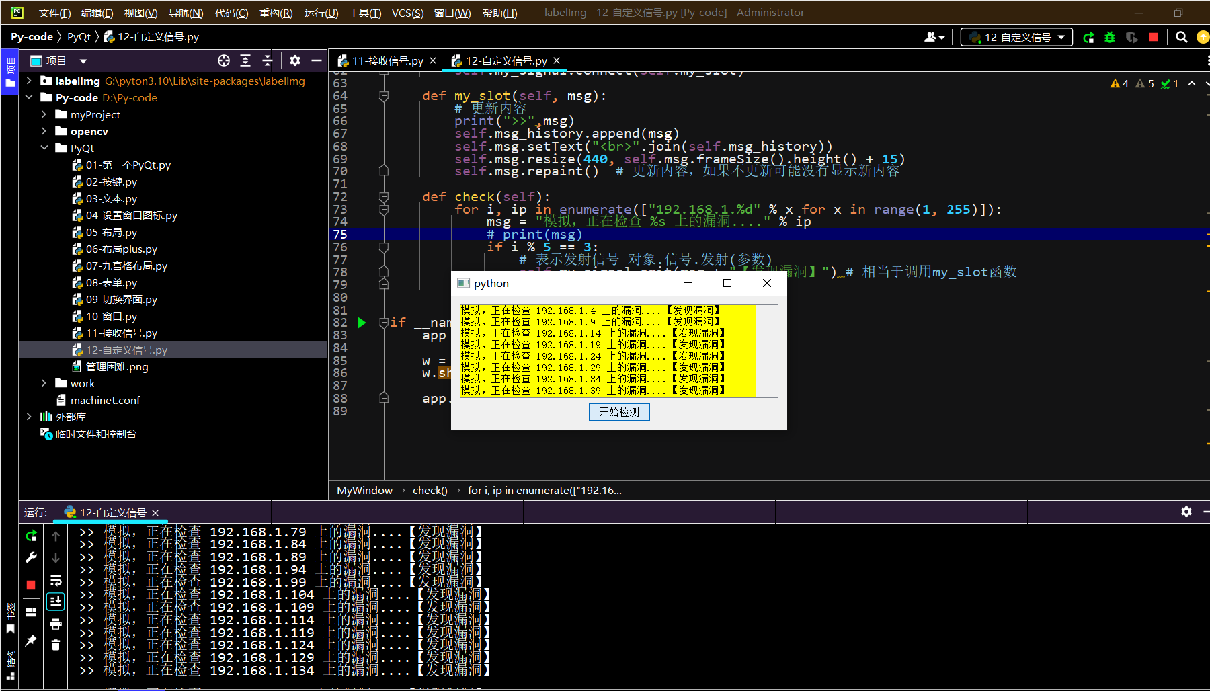This screenshot has height=691, width=1210.
Task: Click the up arrow in Run console
Action: pyautogui.click(x=56, y=536)
